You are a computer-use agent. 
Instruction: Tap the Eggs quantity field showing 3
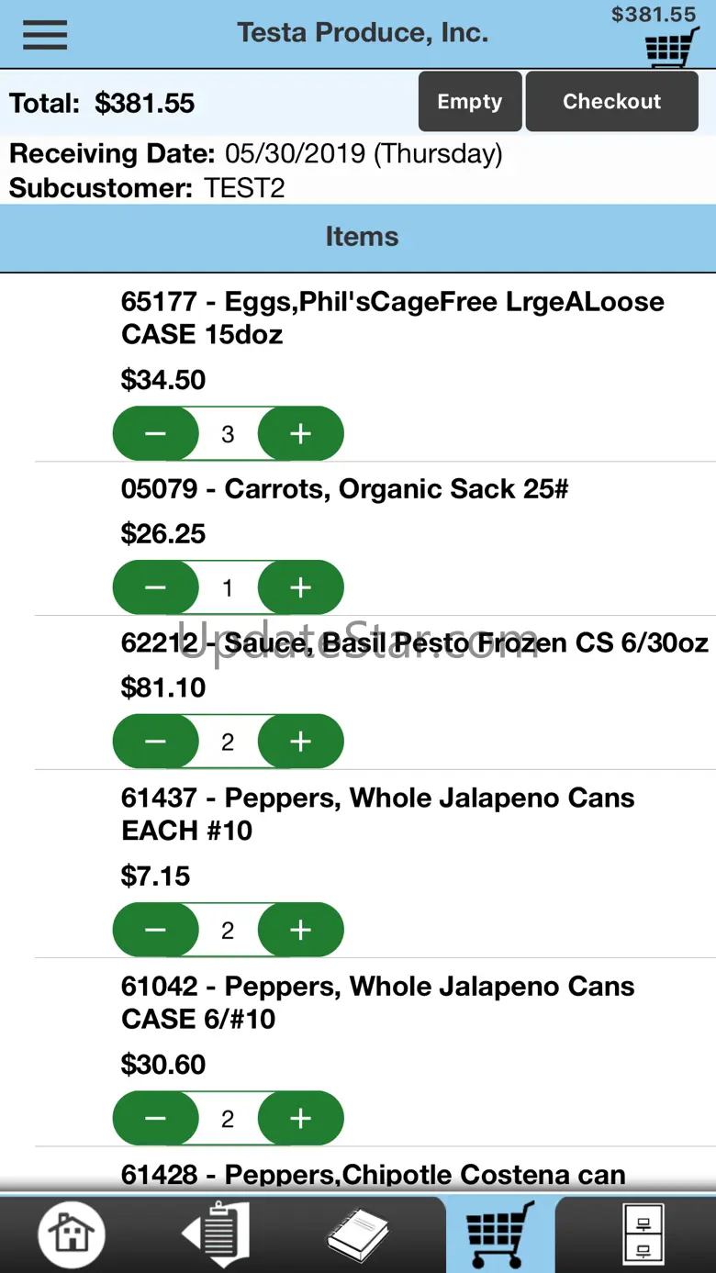tap(228, 434)
